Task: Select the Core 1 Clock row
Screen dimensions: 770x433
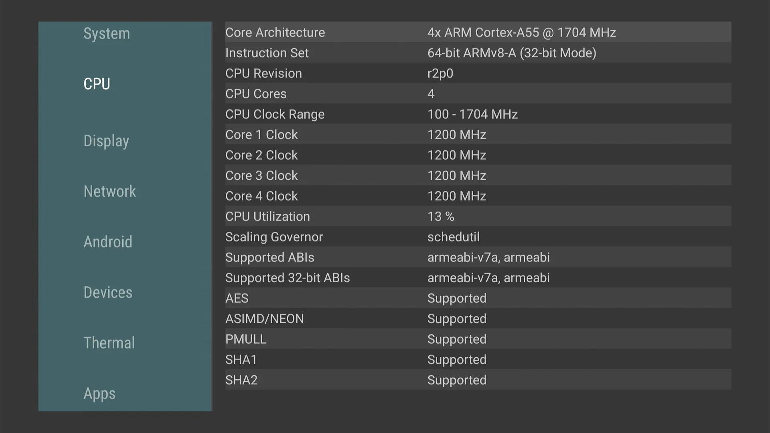Action: (x=477, y=135)
